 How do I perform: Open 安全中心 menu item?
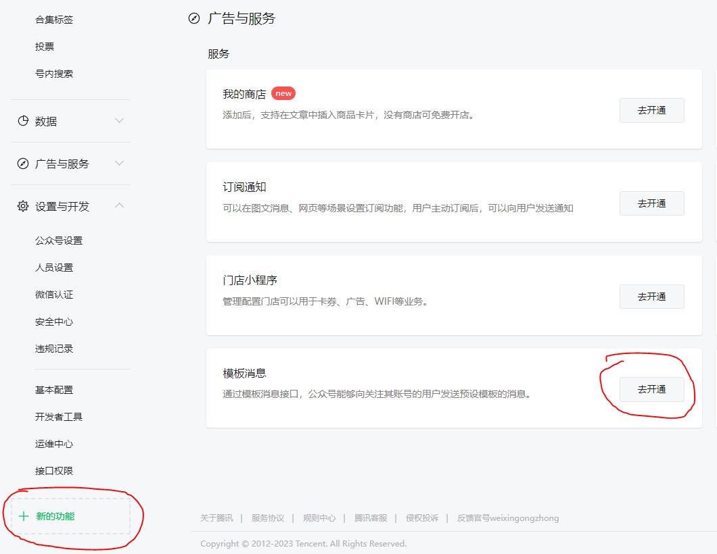54,322
